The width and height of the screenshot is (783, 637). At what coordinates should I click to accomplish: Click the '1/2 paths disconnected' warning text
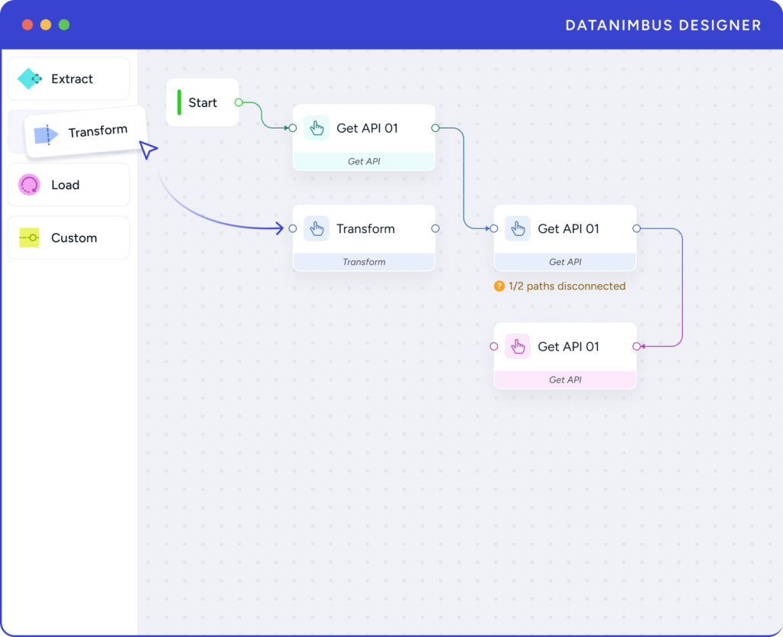pyautogui.click(x=567, y=286)
